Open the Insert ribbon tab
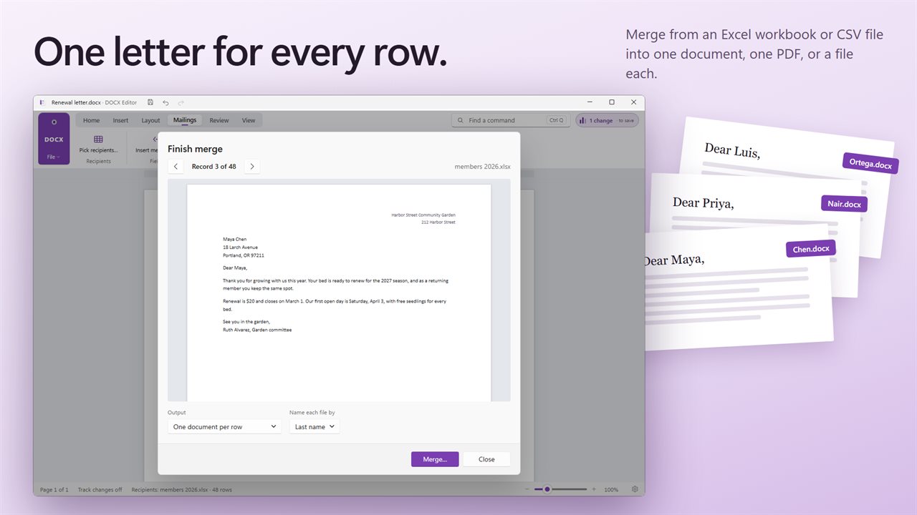917x515 pixels. [120, 120]
